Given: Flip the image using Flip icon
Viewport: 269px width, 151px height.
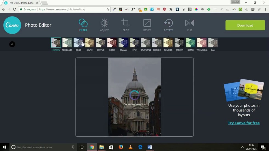Looking at the screenshot, I should (x=190, y=23).
